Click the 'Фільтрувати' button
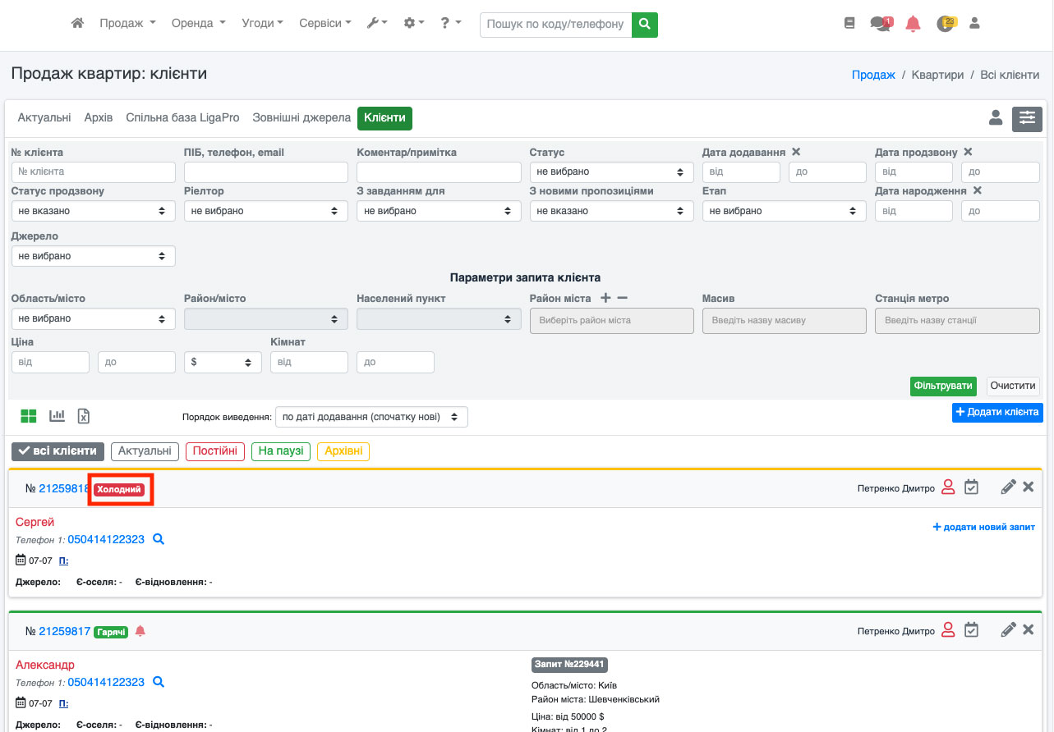The height and width of the screenshot is (732, 1054). coord(942,386)
